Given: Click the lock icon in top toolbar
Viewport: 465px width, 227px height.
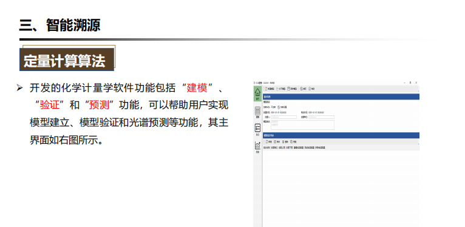Looking at the screenshot, I should 301,89.
